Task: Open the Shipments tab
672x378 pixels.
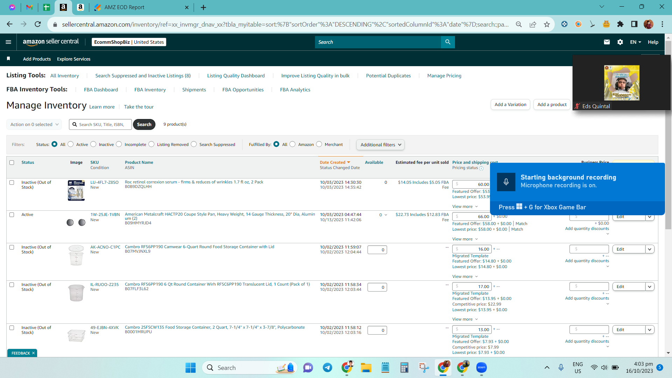Action: pos(194,90)
